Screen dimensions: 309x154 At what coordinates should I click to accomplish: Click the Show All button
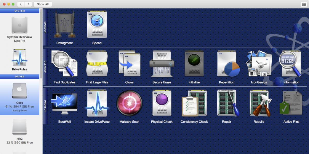click(x=43, y=4)
